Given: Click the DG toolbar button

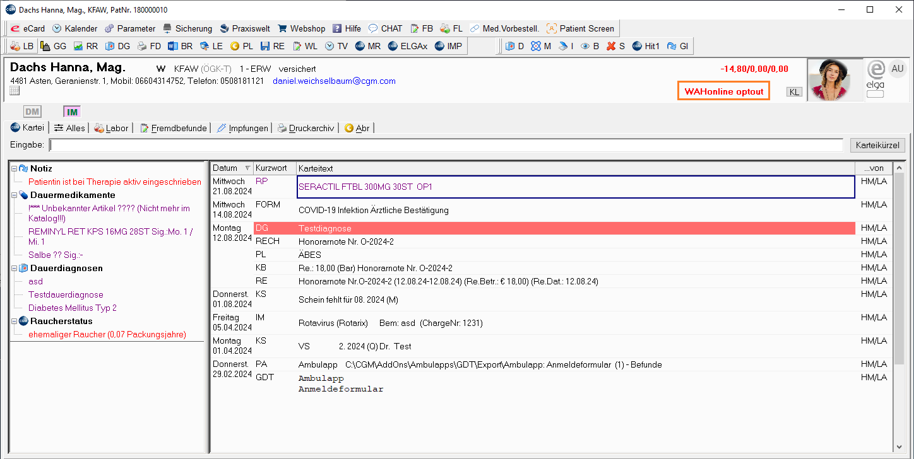Looking at the screenshot, I should (x=118, y=46).
